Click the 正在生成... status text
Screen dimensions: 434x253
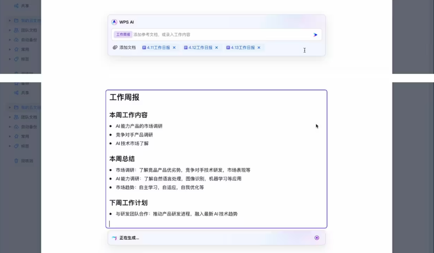point(129,238)
